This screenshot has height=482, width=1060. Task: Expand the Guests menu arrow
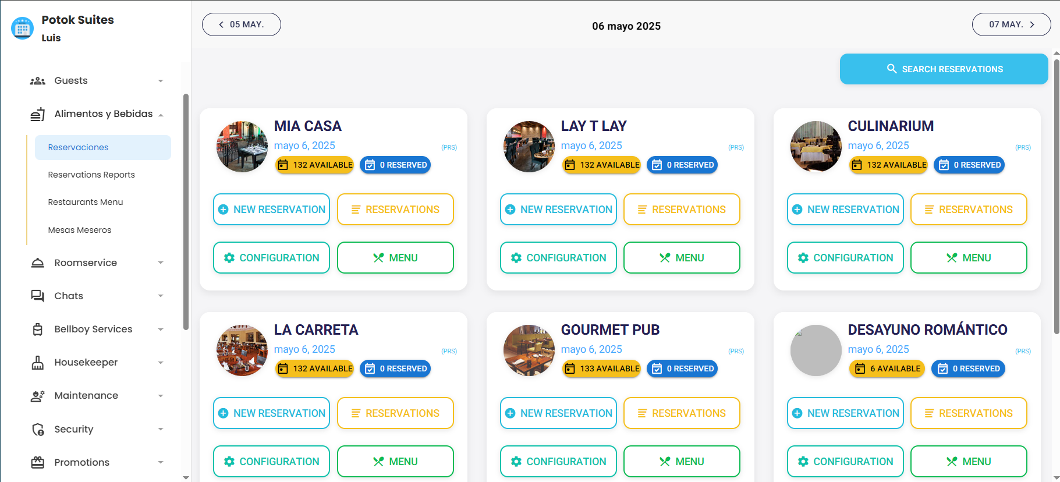(x=161, y=81)
